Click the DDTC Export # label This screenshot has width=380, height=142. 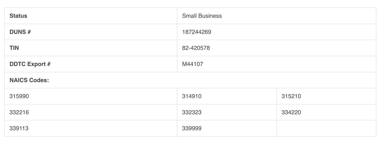tap(30, 64)
